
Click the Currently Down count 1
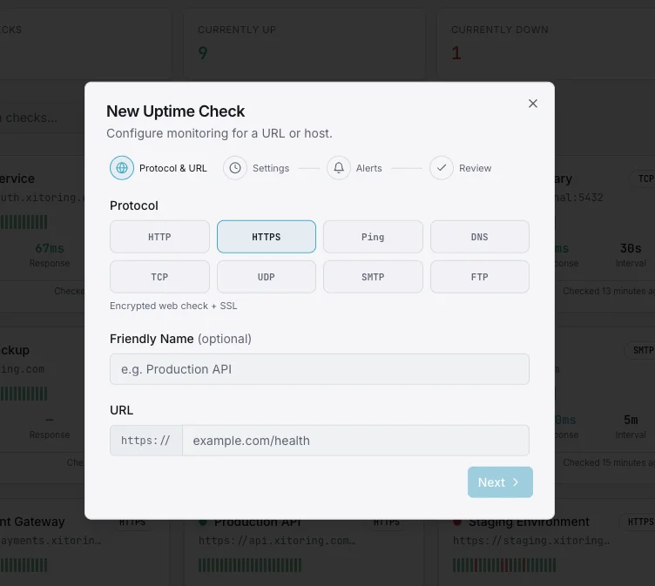coord(456,53)
